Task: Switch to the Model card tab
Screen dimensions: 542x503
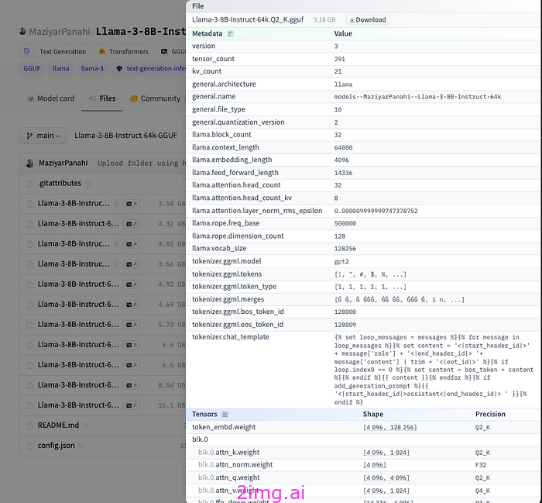Action: pyautogui.click(x=51, y=98)
